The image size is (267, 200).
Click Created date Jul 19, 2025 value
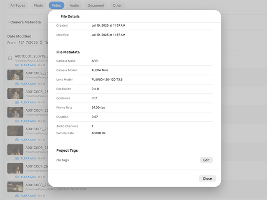tap(108, 25)
